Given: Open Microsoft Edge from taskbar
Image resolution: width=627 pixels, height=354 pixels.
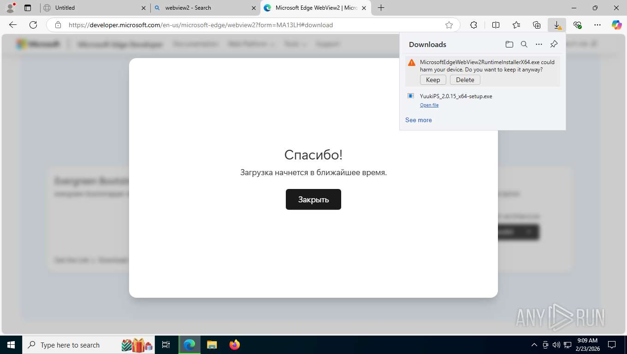Looking at the screenshot, I should [189, 345].
